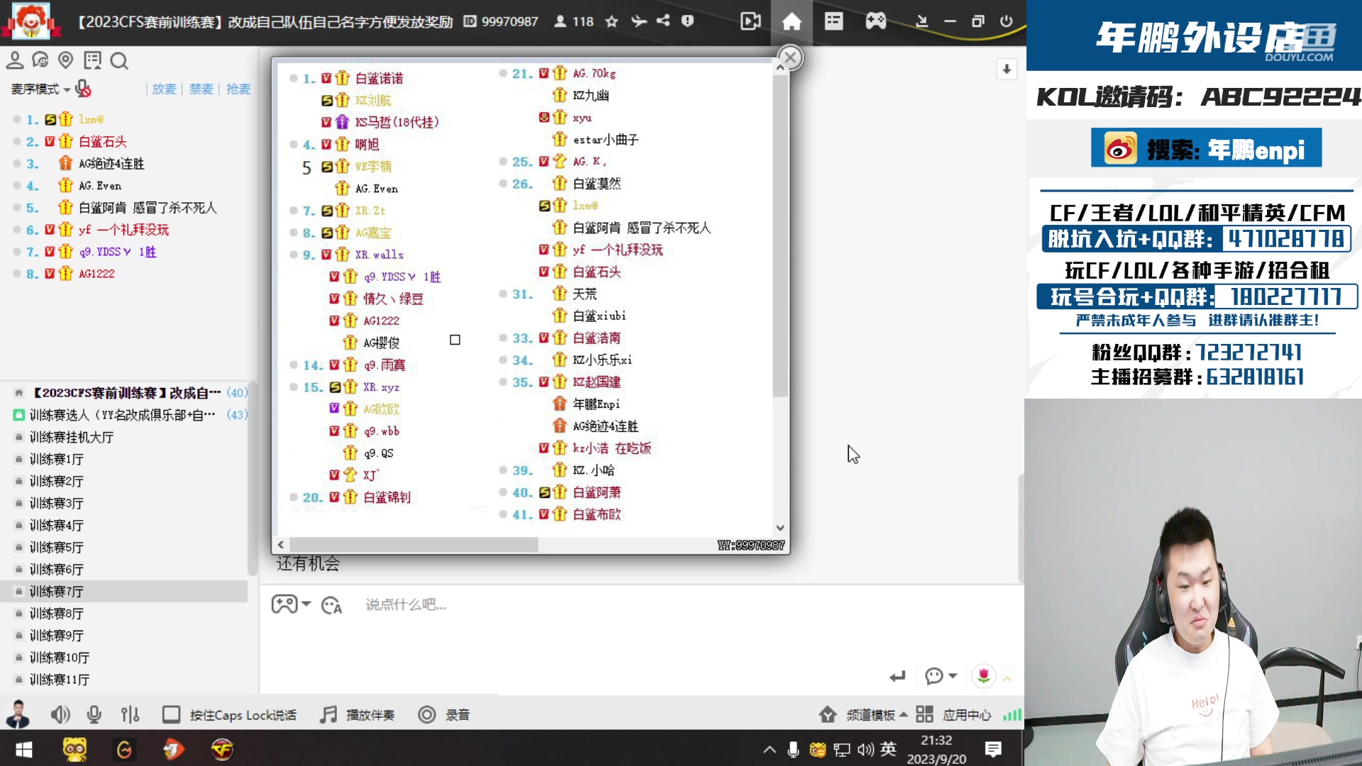Click the 放麦 link
The width and height of the screenshot is (1362, 766).
tap(164, 89)
